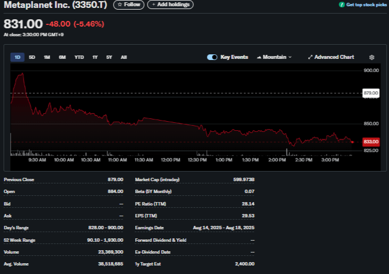Click the 879.00 previous close chart label

tap(371, 93)
